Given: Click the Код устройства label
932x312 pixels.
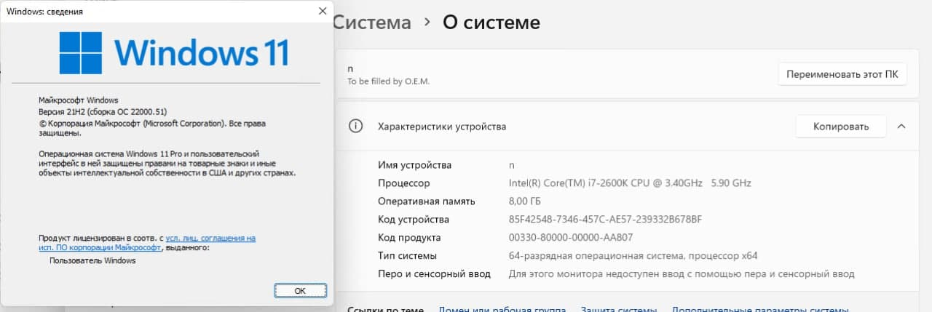Looking at the screenshot, I should 414,220.
